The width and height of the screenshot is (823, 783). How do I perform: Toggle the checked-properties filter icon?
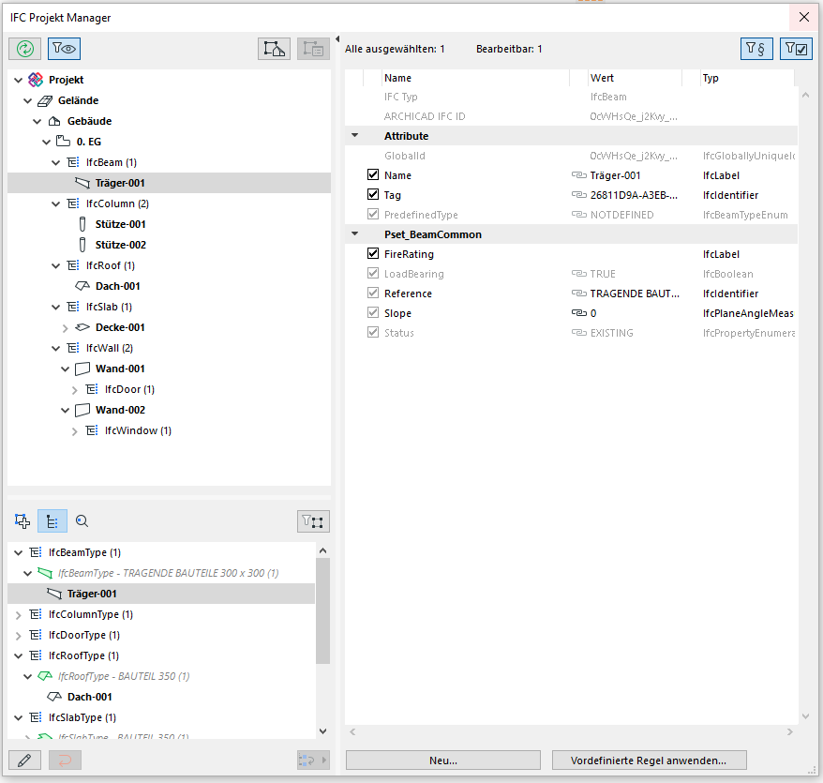click(x=796, y=49)
